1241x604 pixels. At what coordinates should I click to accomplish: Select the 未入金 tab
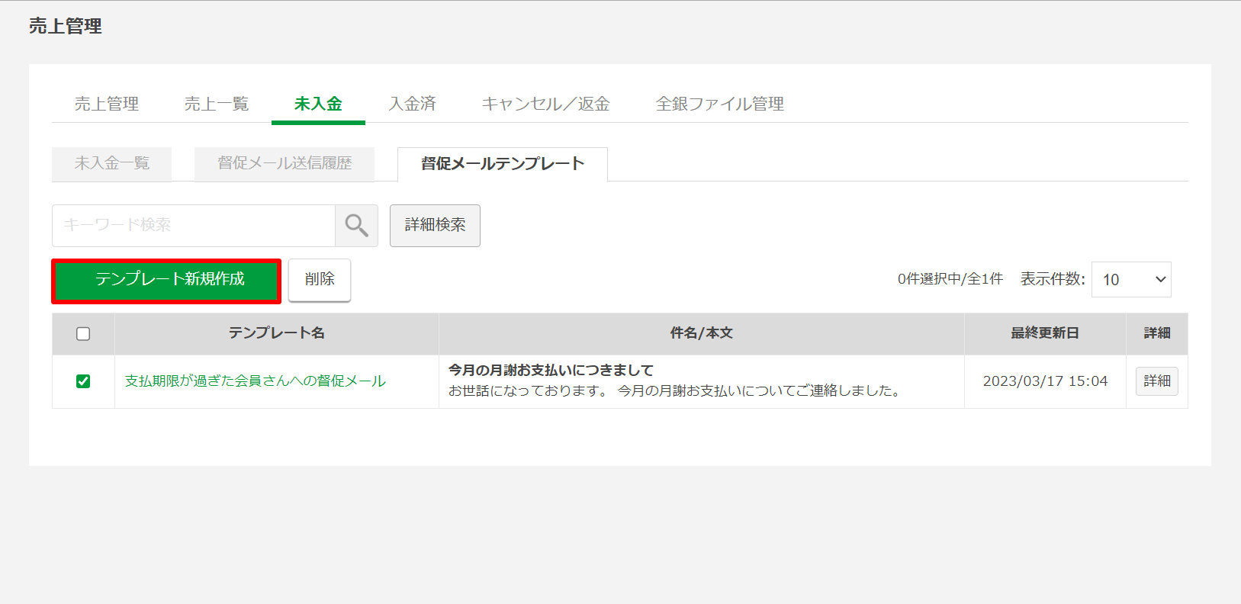point(318,104)
